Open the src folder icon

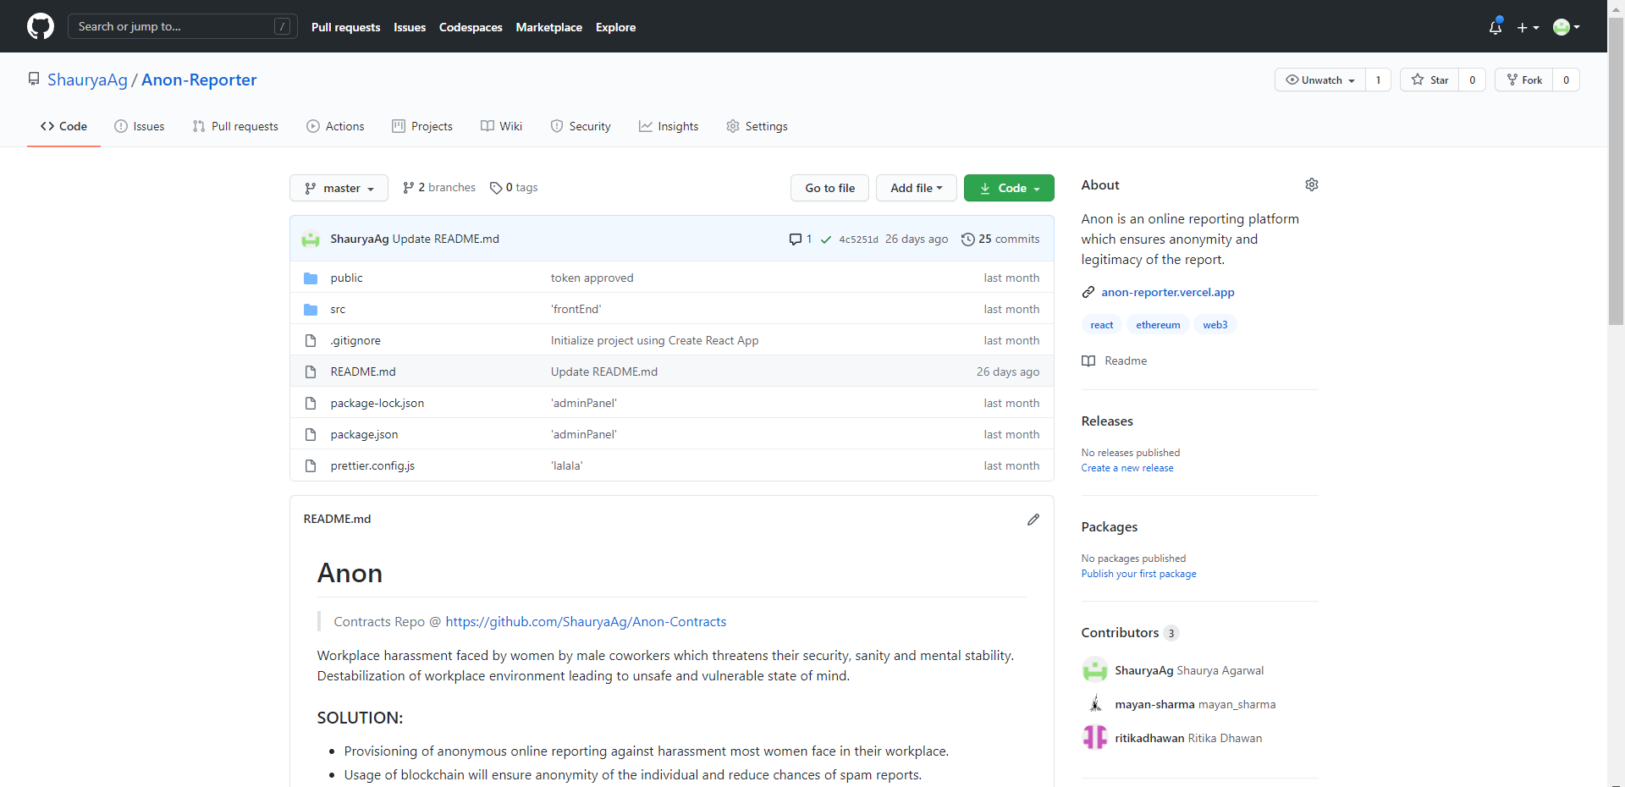pos(311,310)
